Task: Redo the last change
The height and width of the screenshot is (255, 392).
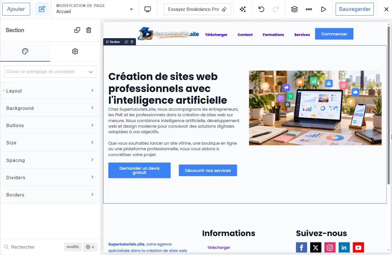Action: point(276,9)
